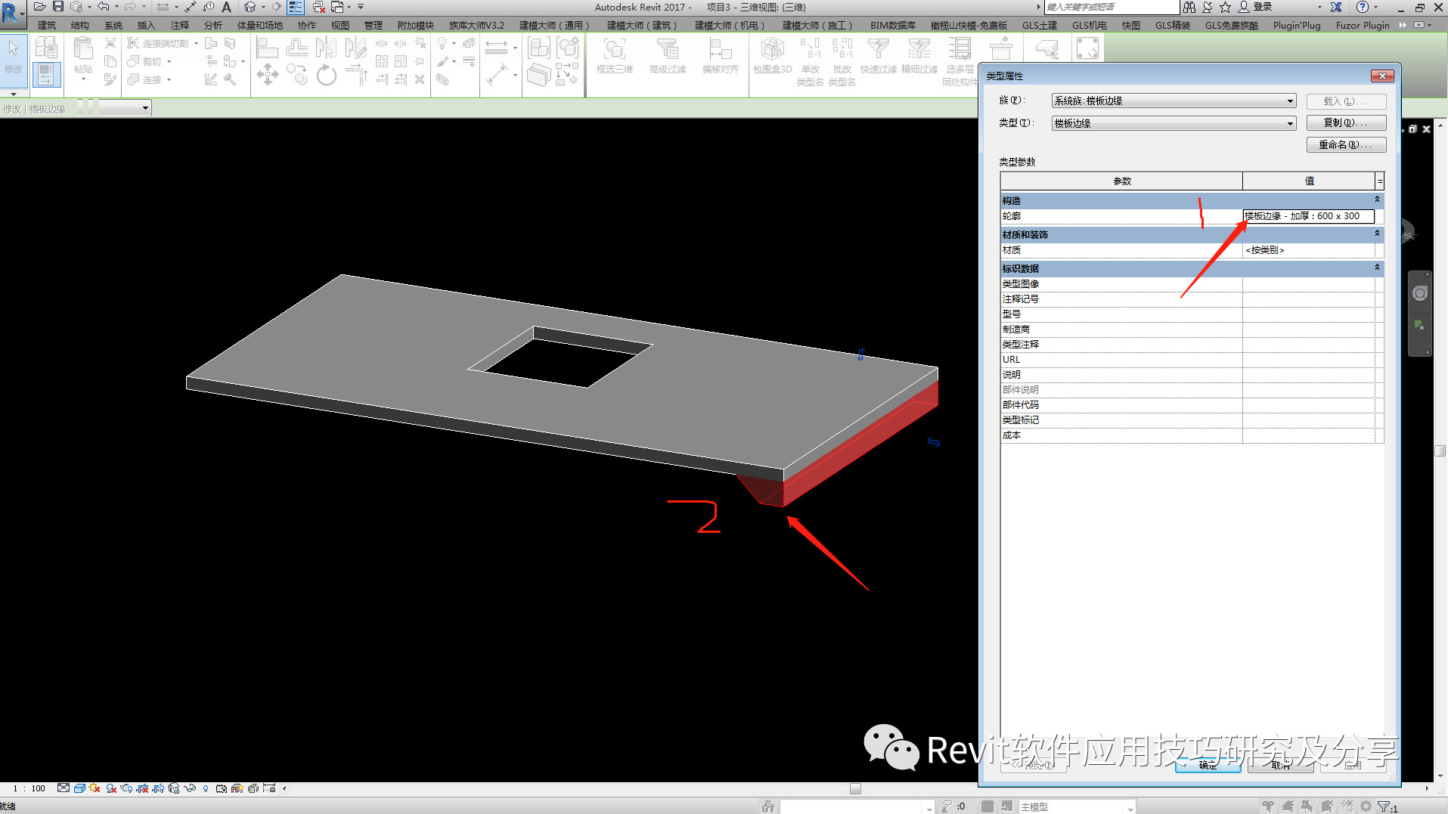This screenshot has height=814, width=1448.
Task: Click the Open folder icon in quick access toolbar
Action: pyautogui.click(x=40, y=7)
